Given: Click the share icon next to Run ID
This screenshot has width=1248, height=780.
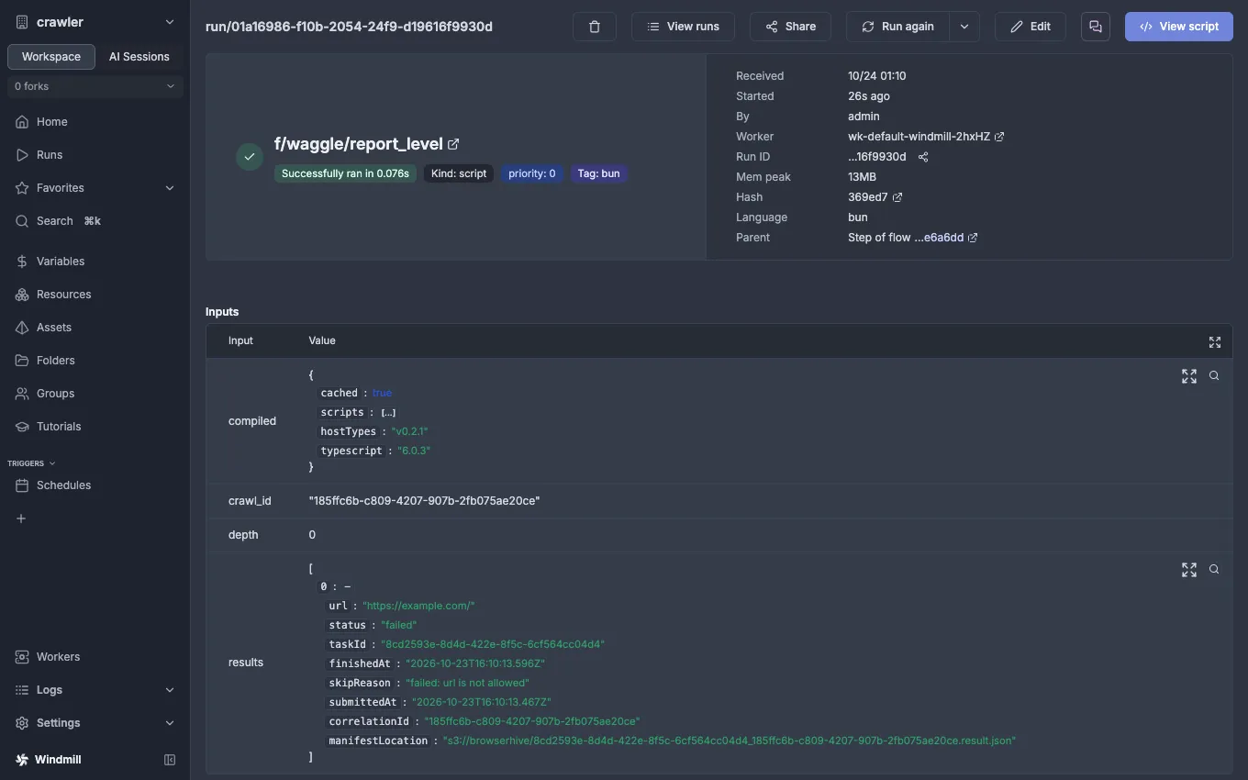Looking at the screenshot, I should pyautogui.click(x=923, y=157).
